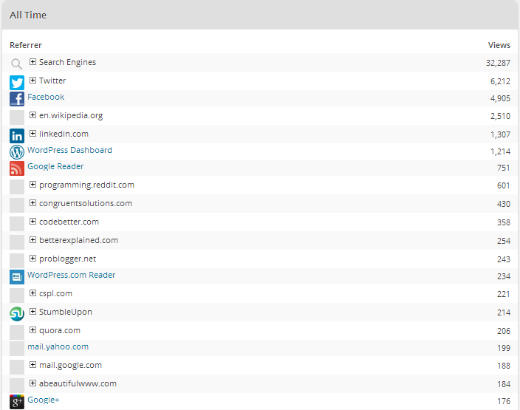520x410 pixels.
Task: Click the 4,905 views value
Action: tap(500, 98)
